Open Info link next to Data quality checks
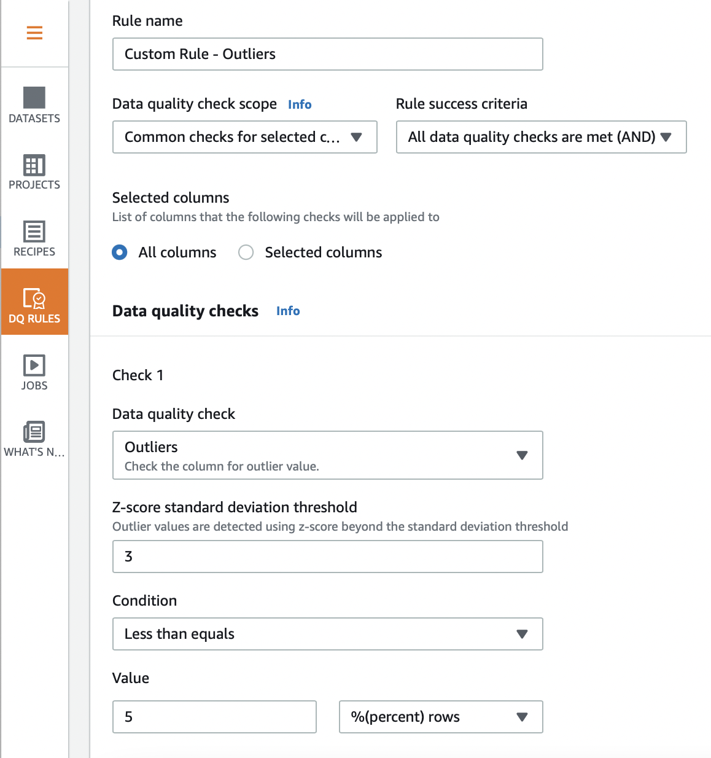Screen dimensions: 711x758 click(x=288, y=311)
